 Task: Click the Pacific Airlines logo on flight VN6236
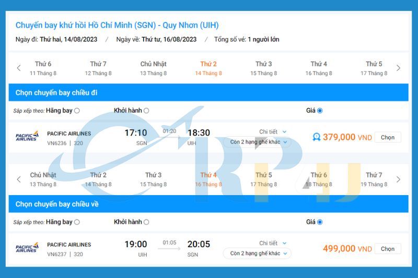click(x=27, y=136)
